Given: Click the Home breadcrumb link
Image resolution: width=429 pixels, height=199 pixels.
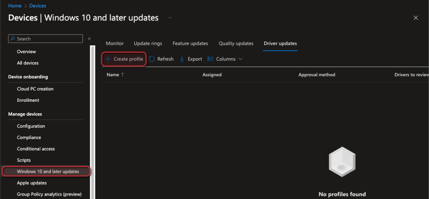Looking at the screenshot, I should [x=14, y=6].
